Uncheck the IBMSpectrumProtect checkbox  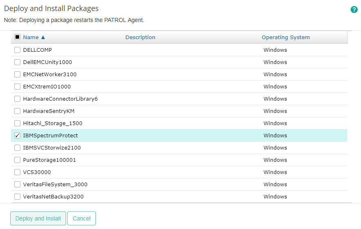coord(17,135)
